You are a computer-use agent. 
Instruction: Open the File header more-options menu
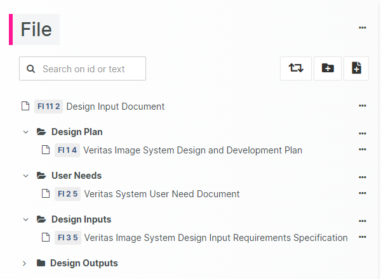(363, 28)
